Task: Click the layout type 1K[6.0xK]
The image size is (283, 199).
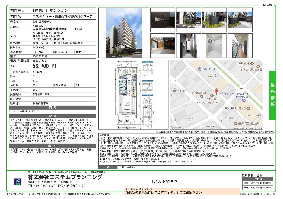Action: pos(39,48)
